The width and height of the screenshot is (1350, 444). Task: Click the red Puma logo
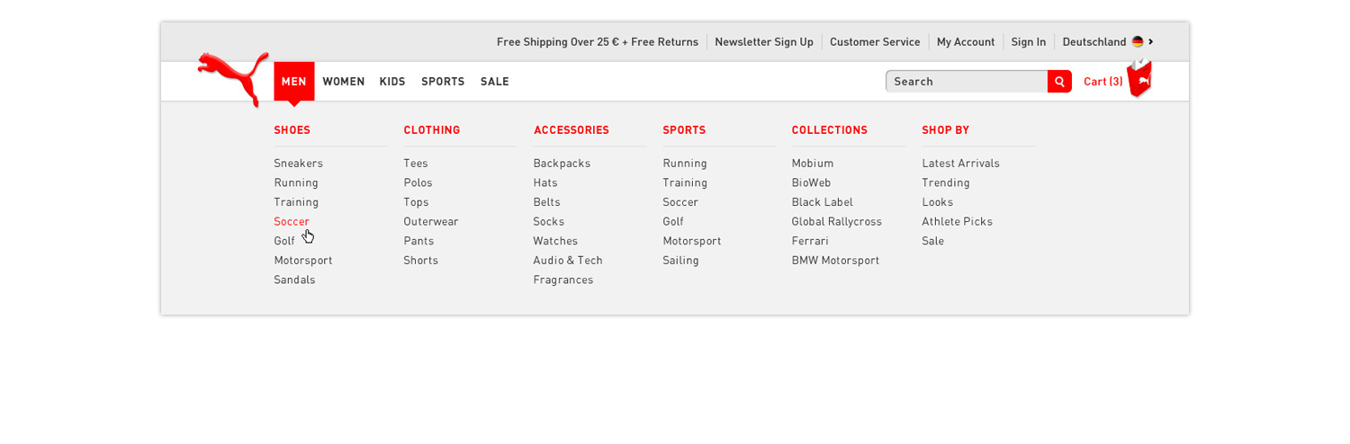[x=233, y=79]
